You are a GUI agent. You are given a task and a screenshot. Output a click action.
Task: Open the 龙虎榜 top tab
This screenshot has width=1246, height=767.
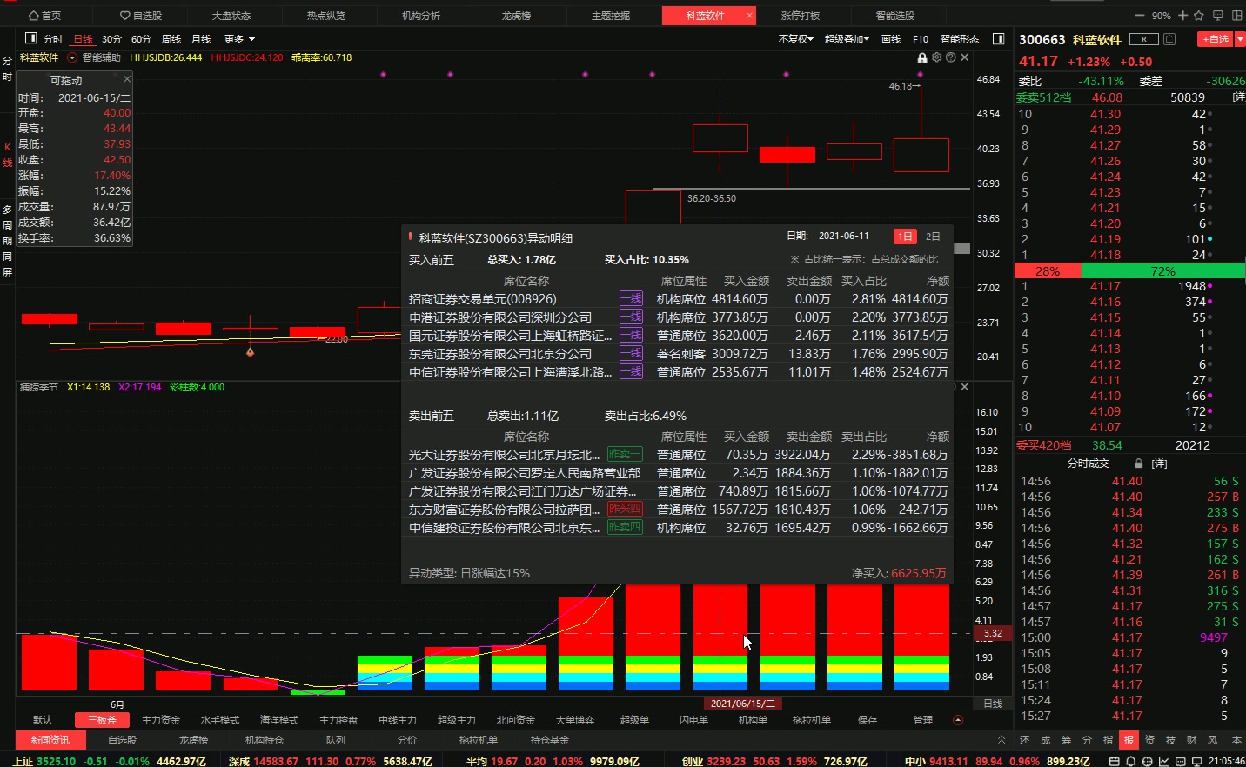516,16
